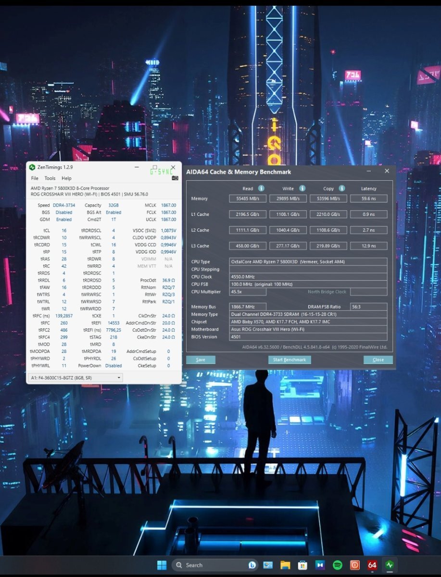
Task: Switch to AIDA64 on the taskbar
Action: pos(372,565)
